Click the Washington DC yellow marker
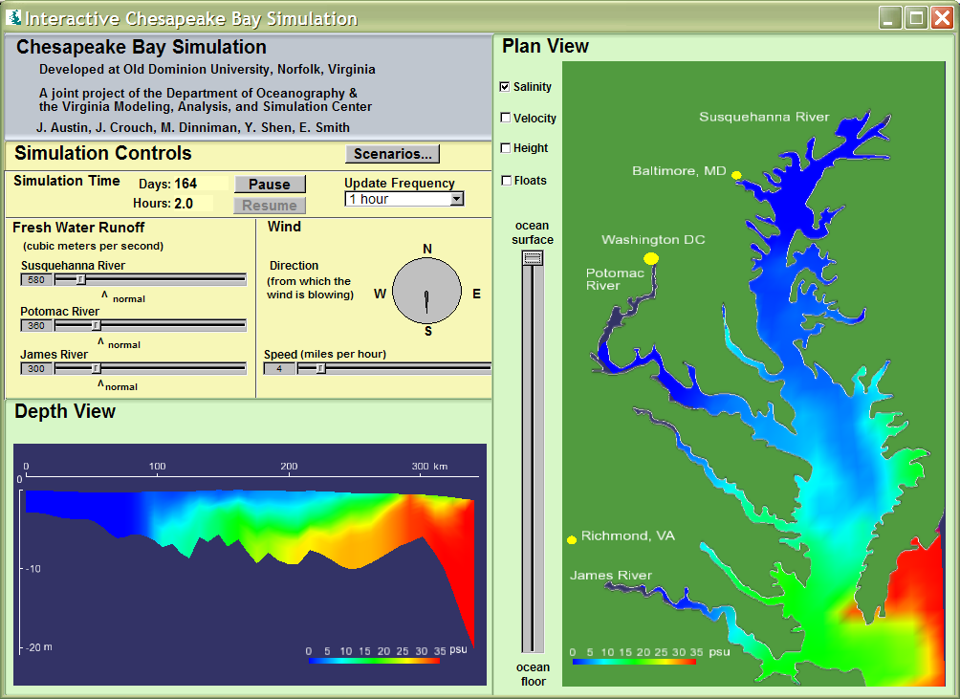The image size is (960, 699). (x=651, y=258)
